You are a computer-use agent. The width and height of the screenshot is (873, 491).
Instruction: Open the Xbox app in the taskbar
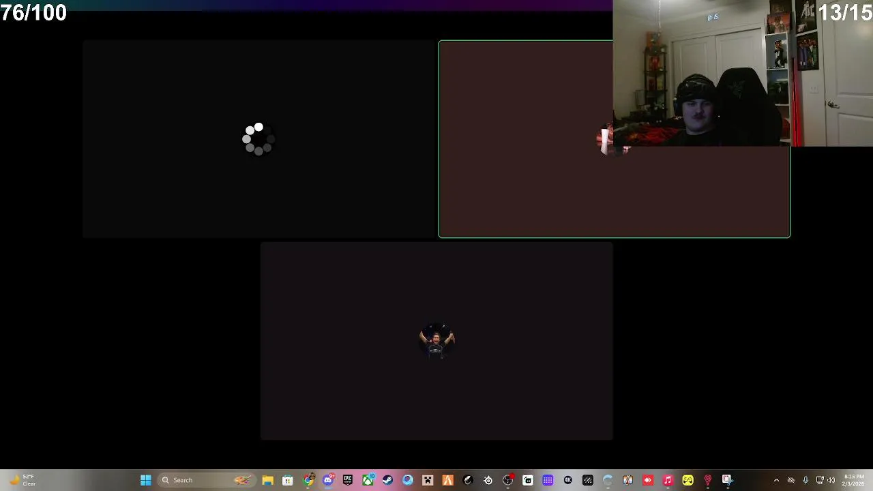(x=368, y=480)
